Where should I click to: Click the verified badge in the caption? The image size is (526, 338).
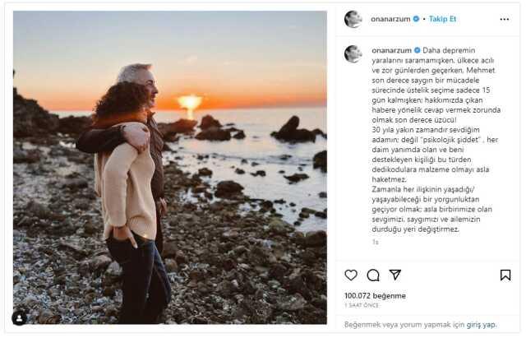[417, 49]
